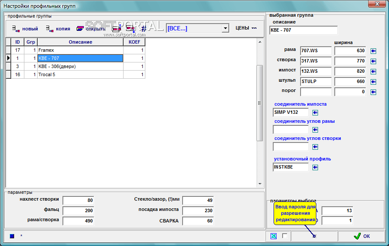Image resolution: width=389 pixels, height=246 pixels.
Task: Click the Grp column header
Action: [x=31, y=42]
